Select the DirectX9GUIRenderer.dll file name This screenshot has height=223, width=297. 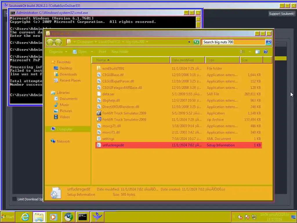point(121,107)
